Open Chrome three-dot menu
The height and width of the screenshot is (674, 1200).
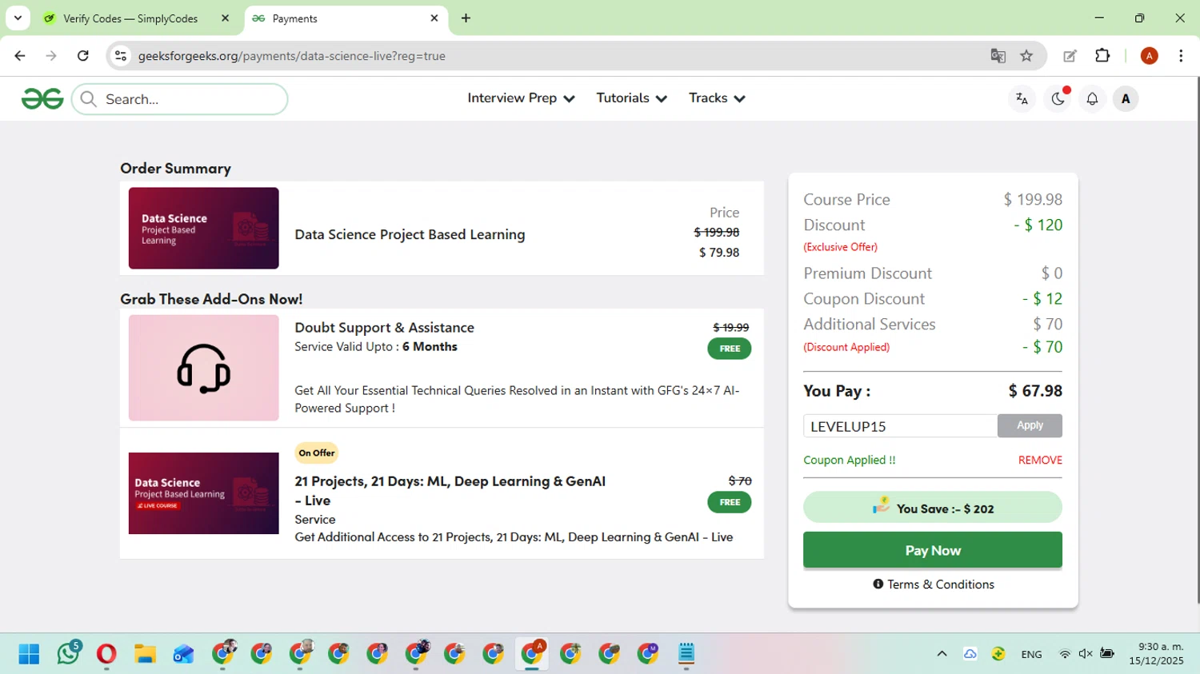point(1181,56)
